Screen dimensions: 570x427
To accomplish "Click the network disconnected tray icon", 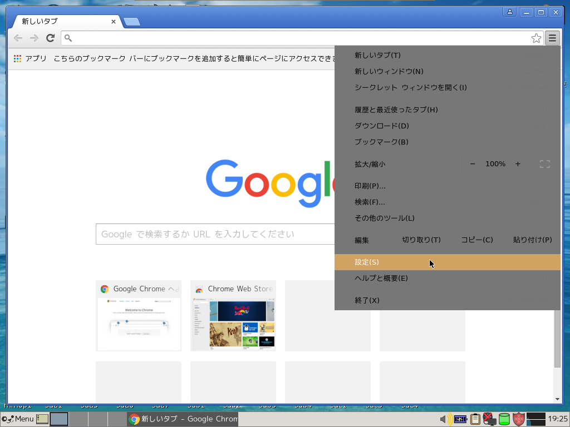I will pos(489,419).
